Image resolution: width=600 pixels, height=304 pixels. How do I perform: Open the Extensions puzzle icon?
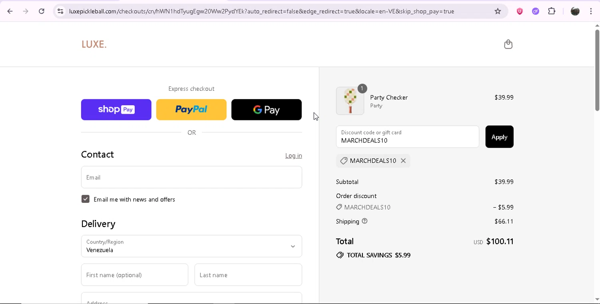(552, 11)
